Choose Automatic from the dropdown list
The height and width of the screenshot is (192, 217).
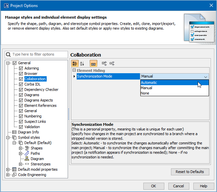coord(149,83)
